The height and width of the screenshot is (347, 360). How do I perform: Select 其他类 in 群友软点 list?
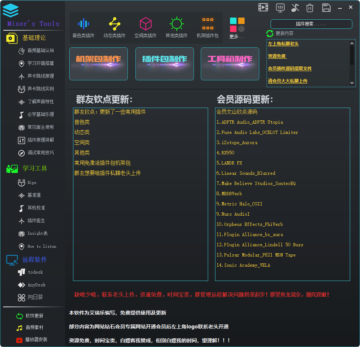pos(82,153)
